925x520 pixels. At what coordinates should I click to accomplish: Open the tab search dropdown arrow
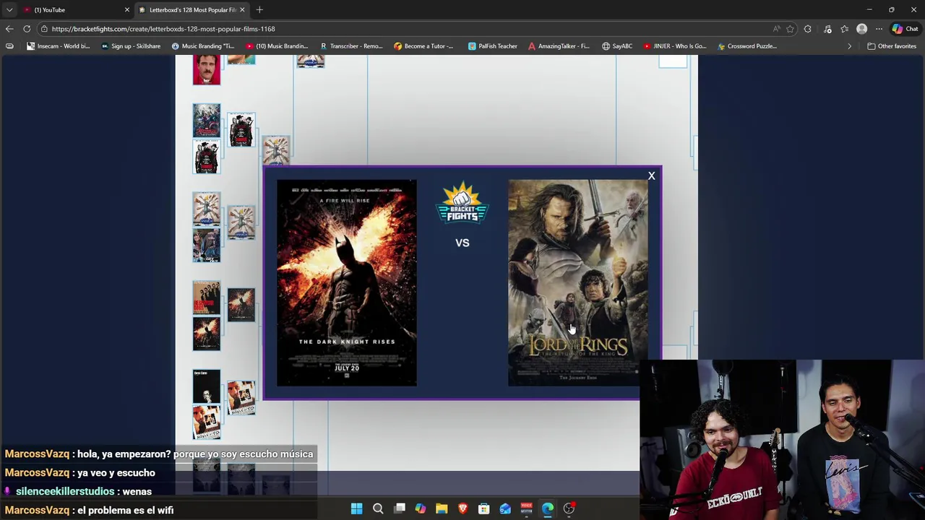(9, 9)
